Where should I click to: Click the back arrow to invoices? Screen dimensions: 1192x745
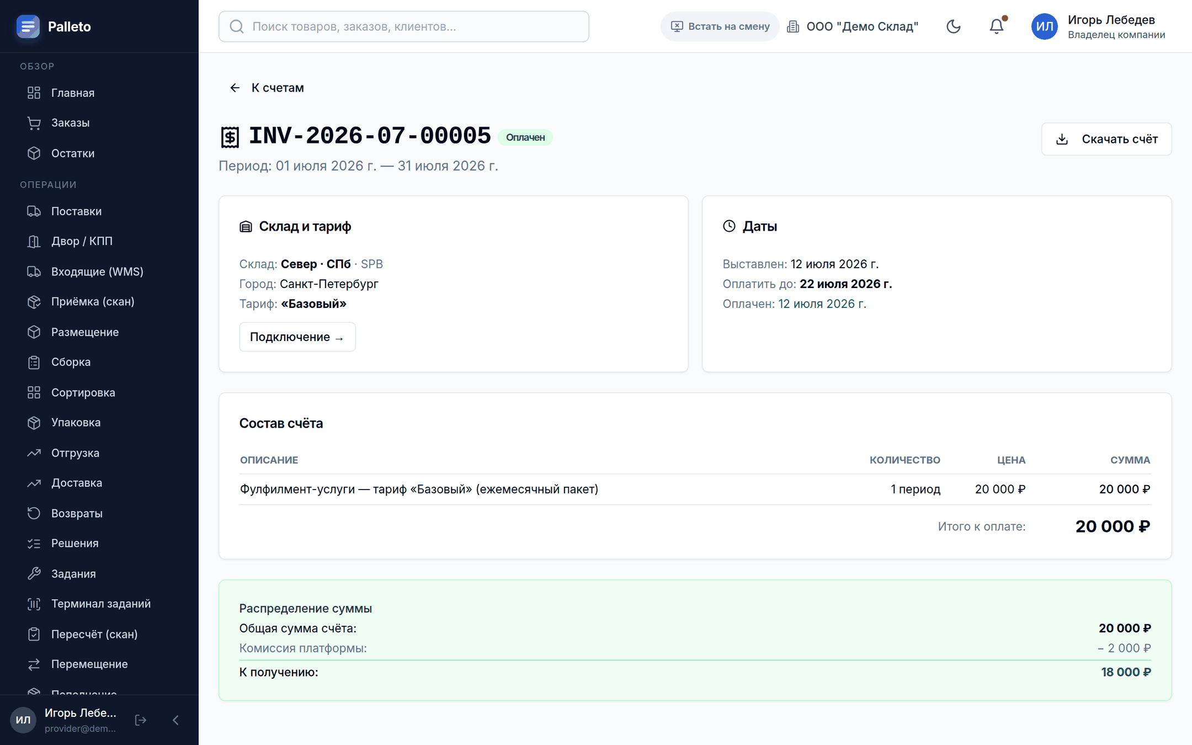235,88
